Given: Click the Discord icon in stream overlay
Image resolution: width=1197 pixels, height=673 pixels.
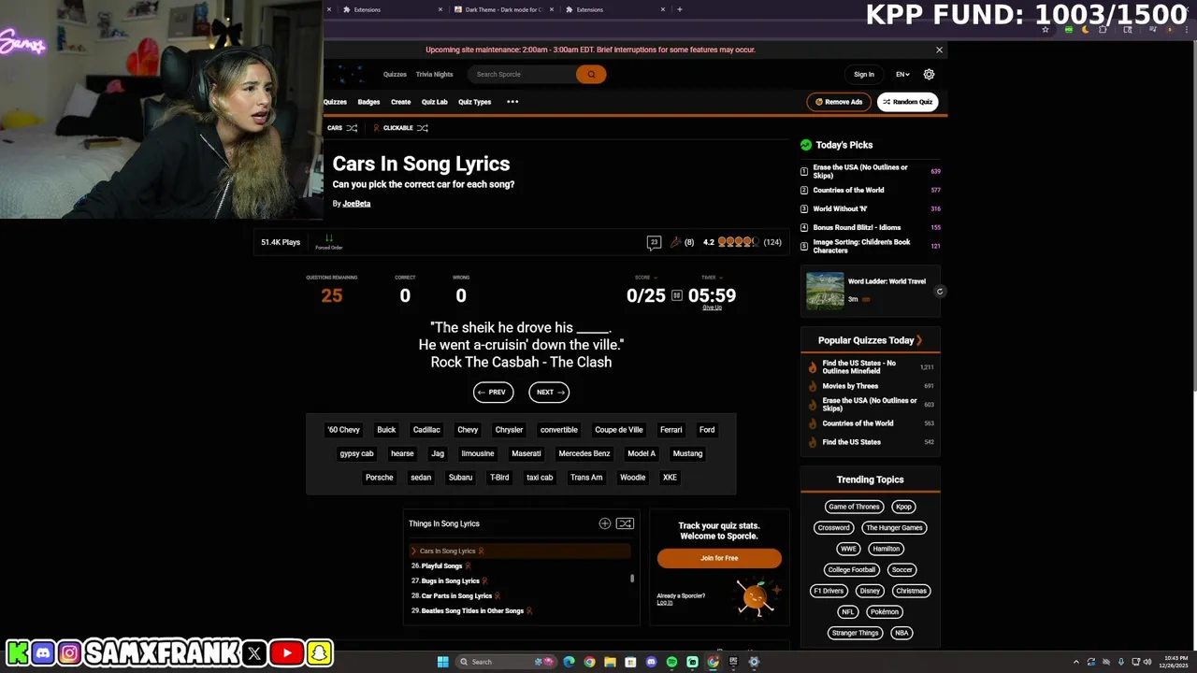Looking at the screenshot, I should tap(43, 653).
